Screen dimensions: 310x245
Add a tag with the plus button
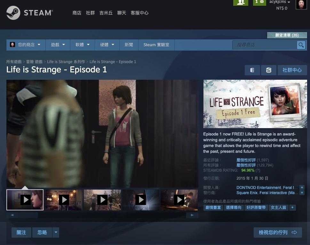click(292, 208)
